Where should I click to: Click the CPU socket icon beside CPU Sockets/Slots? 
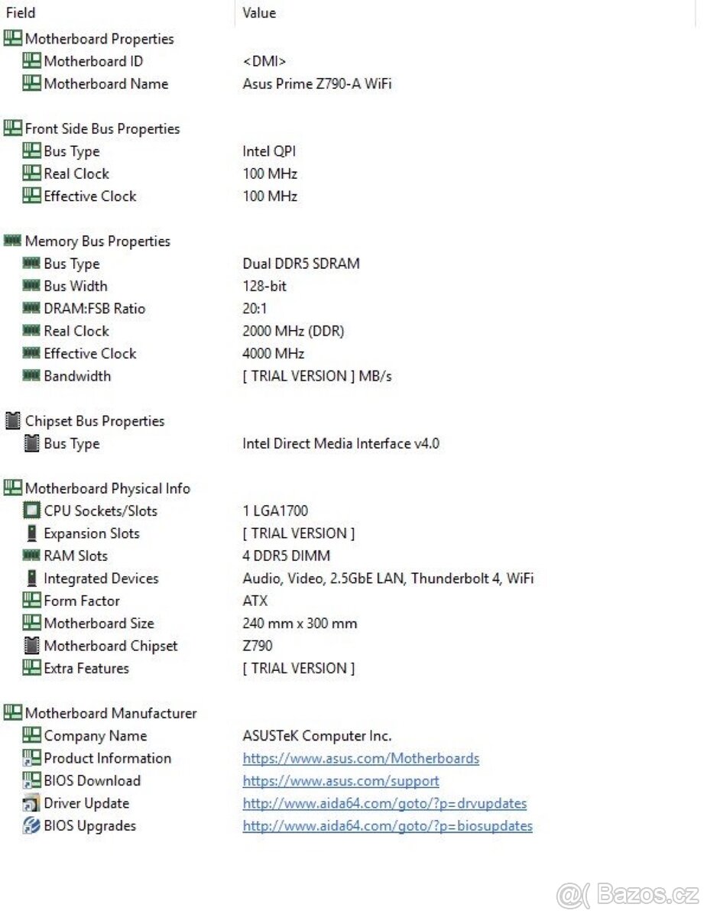pos(31,510)
